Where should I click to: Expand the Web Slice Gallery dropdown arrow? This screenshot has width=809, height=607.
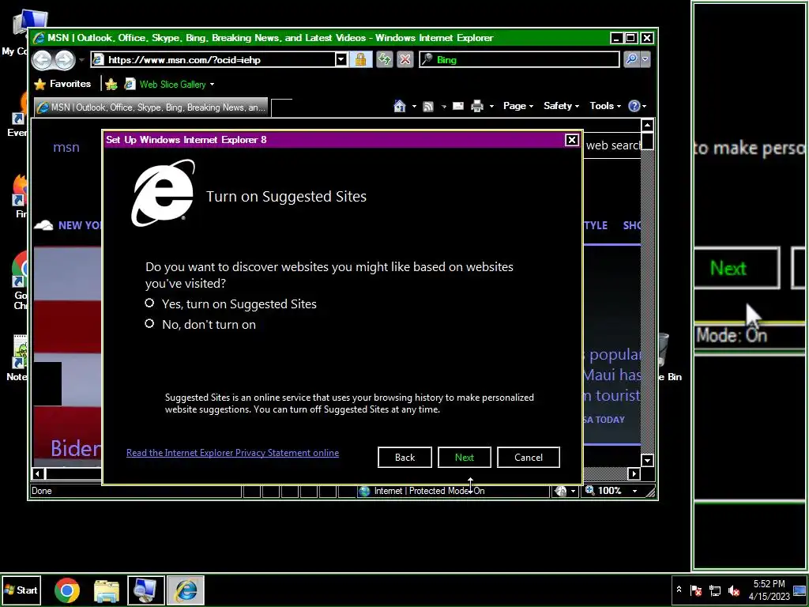click(212, 85)
